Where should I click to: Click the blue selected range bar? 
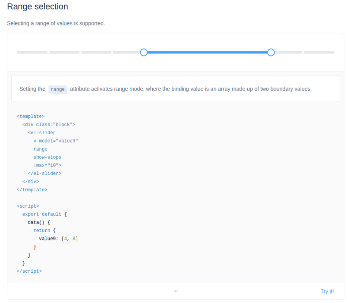pos(207,53)
